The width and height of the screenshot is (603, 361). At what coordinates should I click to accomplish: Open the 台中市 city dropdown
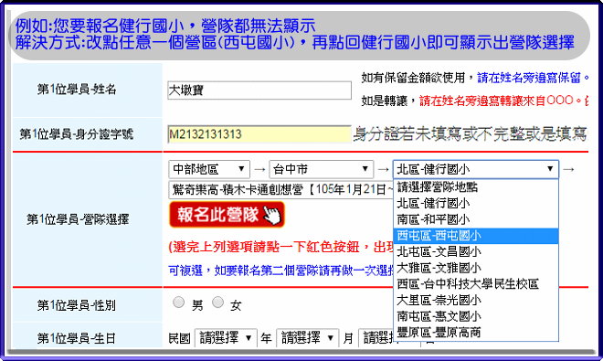coord(321,169)
